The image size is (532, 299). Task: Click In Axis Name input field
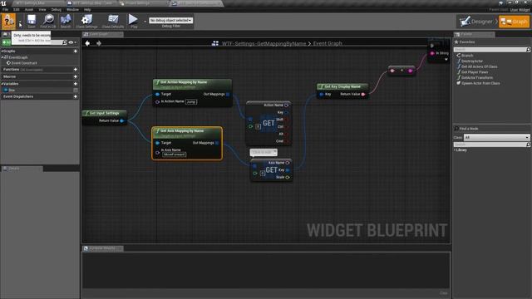click(175, 154)
